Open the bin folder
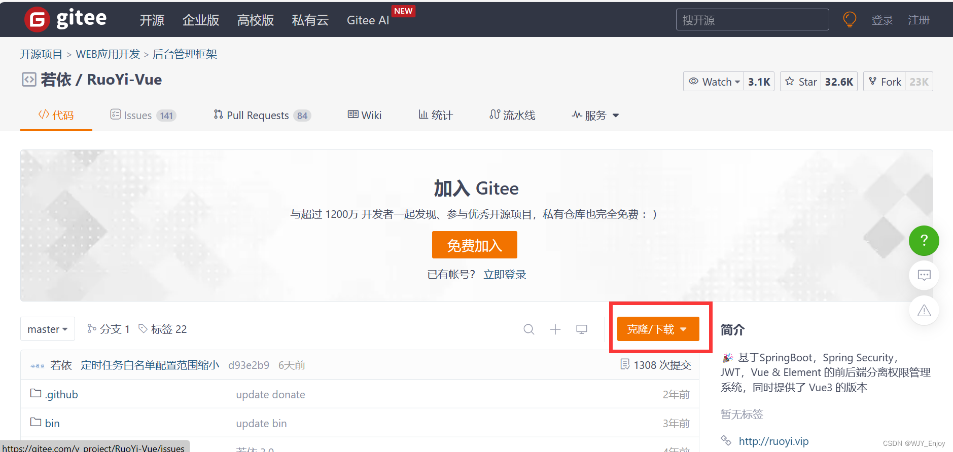The height and width of the screenshot is (452, 953). [52, 424]
